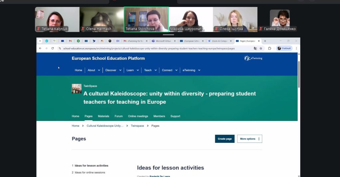Open the Chrome three-dot menu
This screenshot has width=340, height=177.
coord(296,48)
